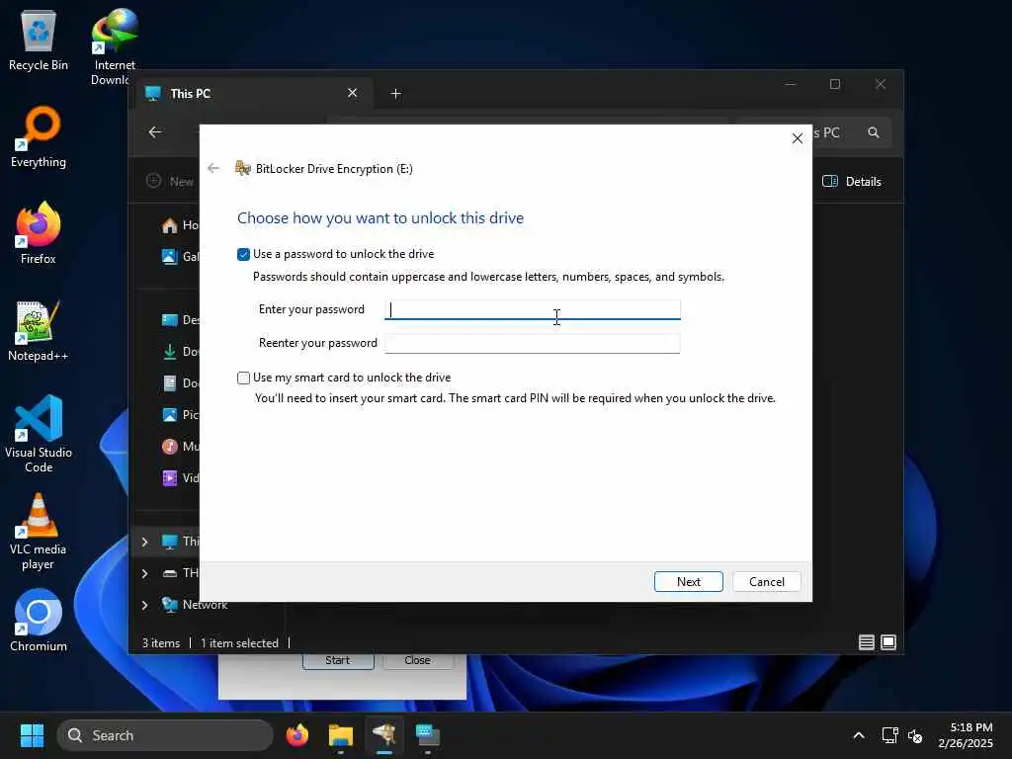Toggle the Details pane in Explorer
Viewport: 1012px width, 759px height.
pyautogui.click(x=851, y=182)
